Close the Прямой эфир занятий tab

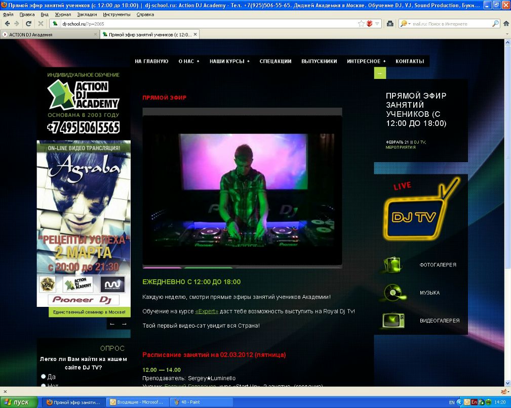195,34
